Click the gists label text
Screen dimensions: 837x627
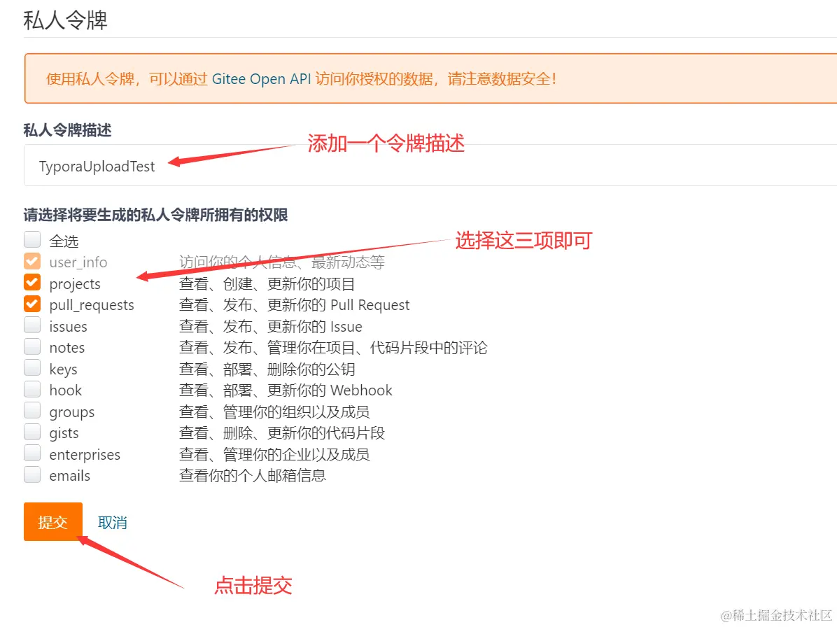(64, 433)
